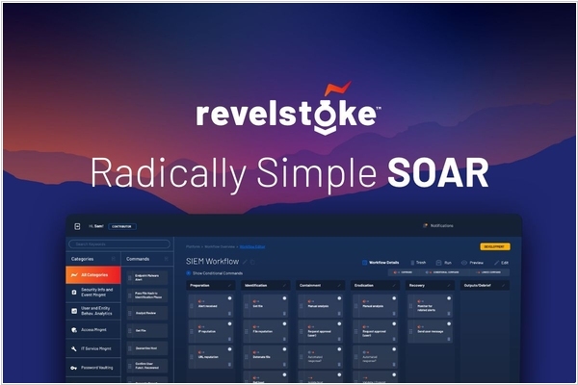The image size is (578, 385).
Task: Toggle the white circle on 'URL reputation' card
Action: click(x=229, y=349)
